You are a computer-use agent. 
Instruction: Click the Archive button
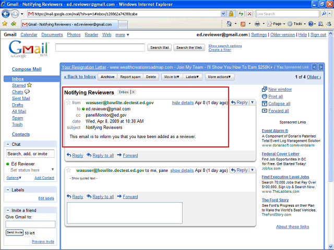point(108,77)
